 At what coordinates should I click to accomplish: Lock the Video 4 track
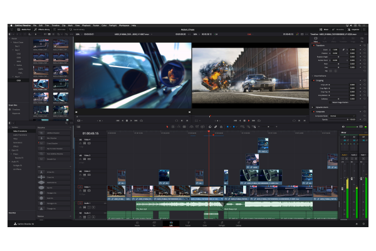tap(80, 143)
